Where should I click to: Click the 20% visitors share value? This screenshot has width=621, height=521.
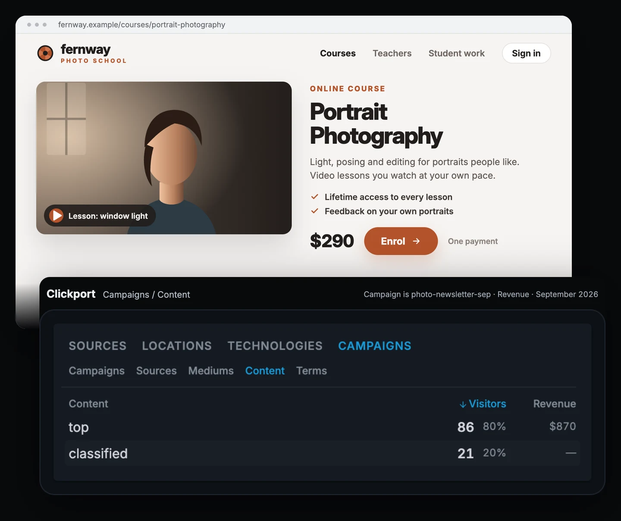coord(494,453)
